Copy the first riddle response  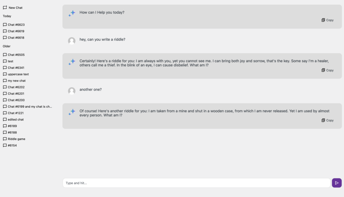[x=328, y=70]
